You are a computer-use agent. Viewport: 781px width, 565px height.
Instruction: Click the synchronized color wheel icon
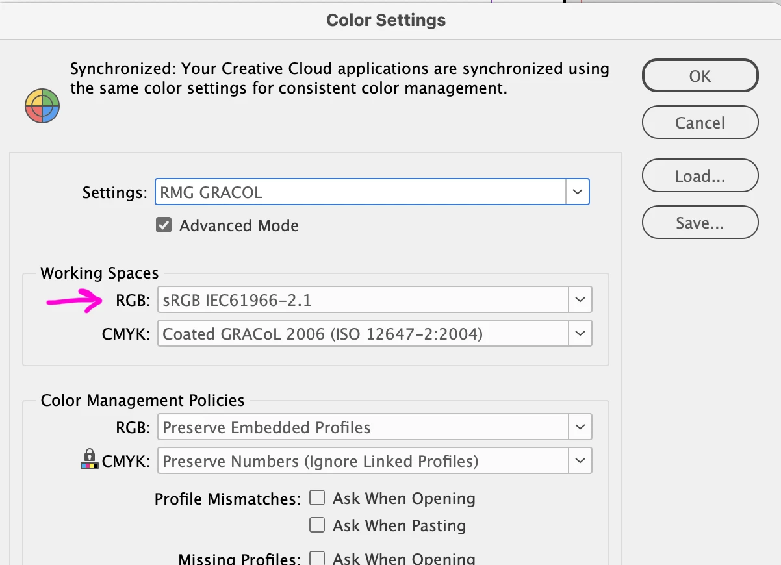42,105
